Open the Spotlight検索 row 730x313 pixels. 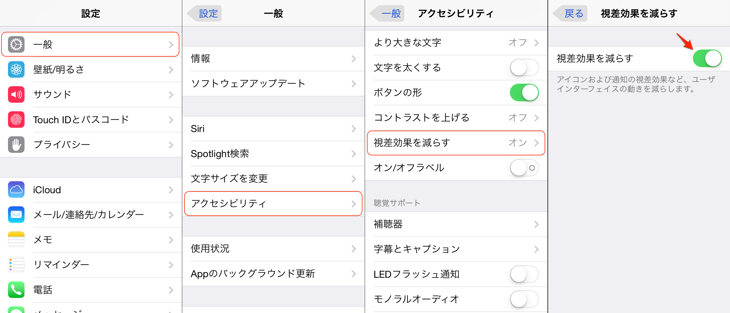(x=273, y=154)
